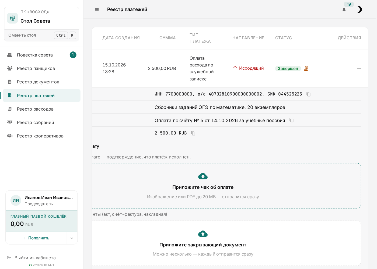Open the hamburger menu icon
The height and width of the screenshot is (269, 377).
[x=97, y=9]
